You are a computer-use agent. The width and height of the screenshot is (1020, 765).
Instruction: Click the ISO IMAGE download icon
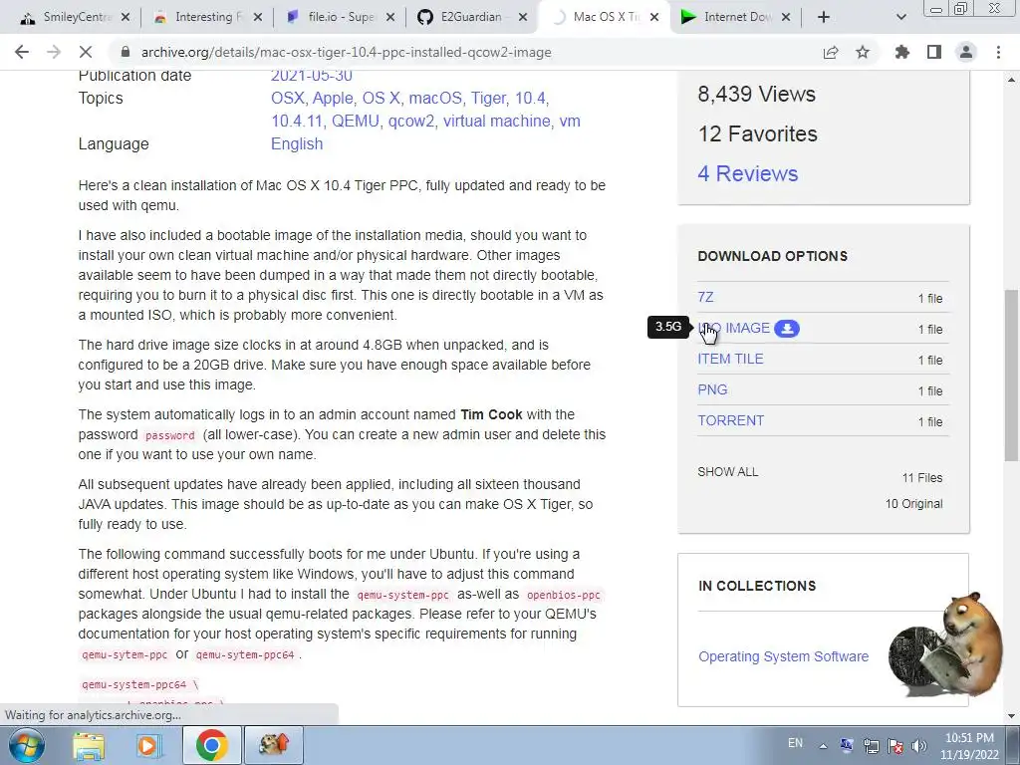point(787,329)
